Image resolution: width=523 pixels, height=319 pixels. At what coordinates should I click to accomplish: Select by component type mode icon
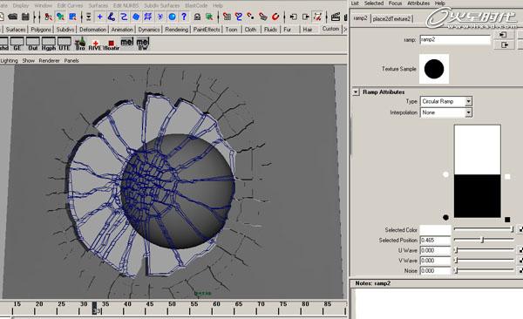pos(72,17)
